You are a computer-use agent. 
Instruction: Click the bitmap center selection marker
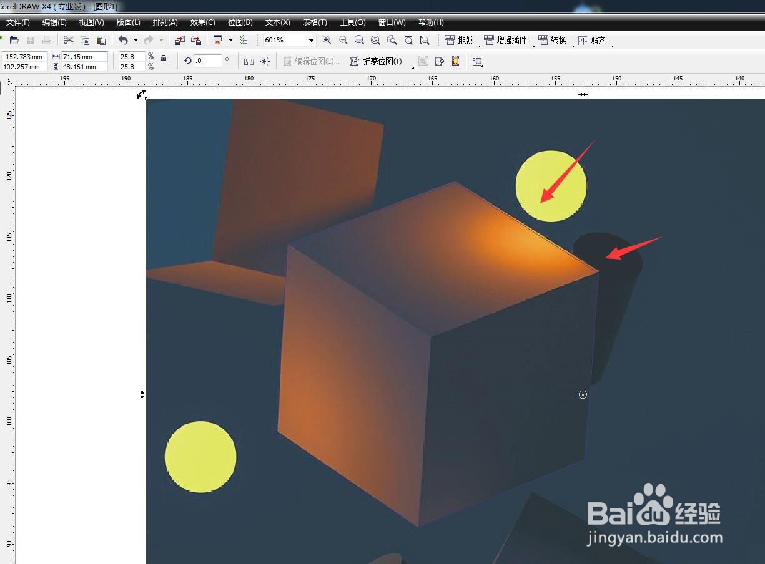pyautogui.click(x=583, y=394)
